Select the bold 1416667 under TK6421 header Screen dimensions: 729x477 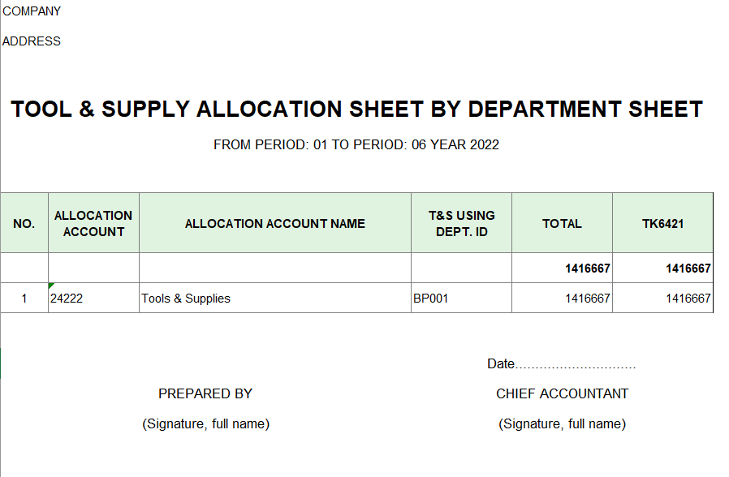coord(688,269)
